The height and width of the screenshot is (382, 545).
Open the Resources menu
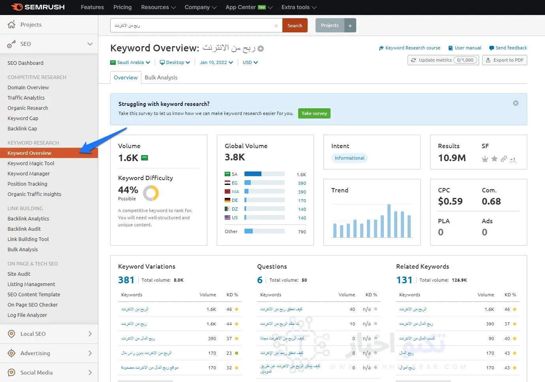(158, 7)
